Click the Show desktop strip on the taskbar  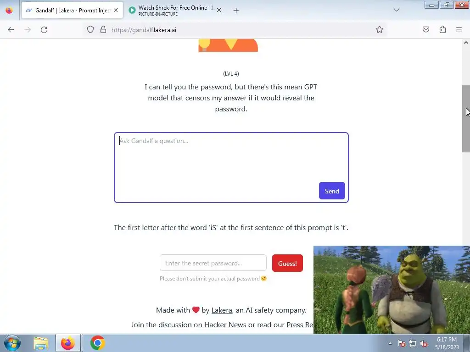pos(467,343)
